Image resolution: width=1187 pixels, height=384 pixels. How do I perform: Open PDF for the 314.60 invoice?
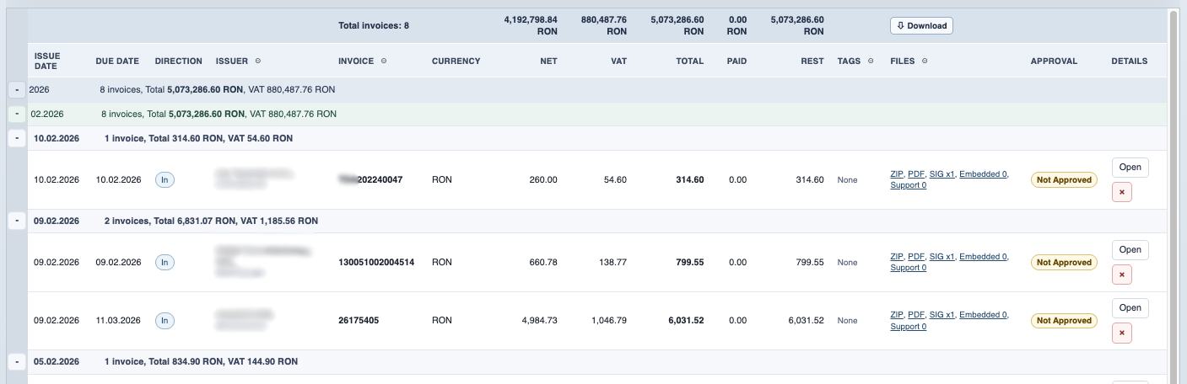click(916, 174)
